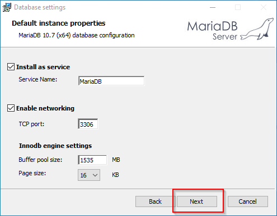Click the KB unit label
The image size is (277, 216).
point(115,175)
